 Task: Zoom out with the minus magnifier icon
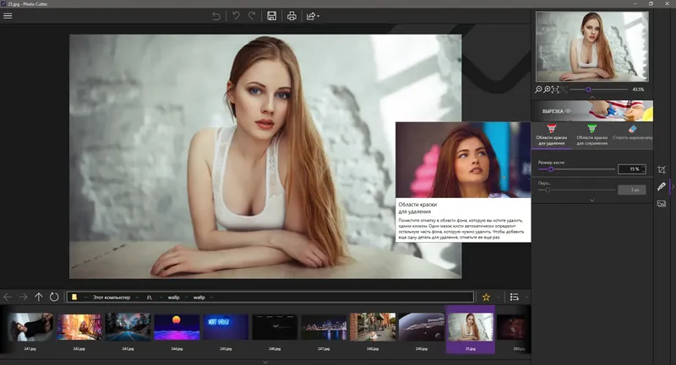point(538,89)
